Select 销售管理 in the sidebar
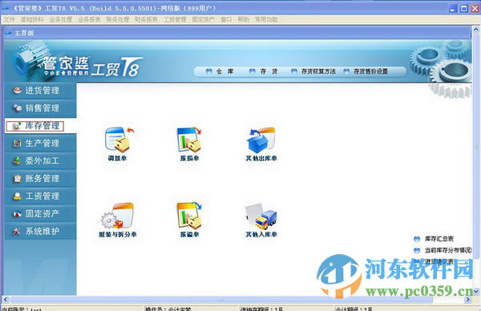 coord(41,108)
